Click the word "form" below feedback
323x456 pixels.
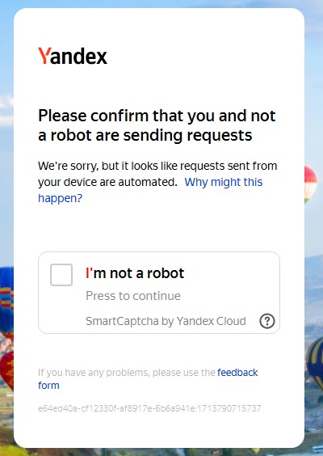48,386
